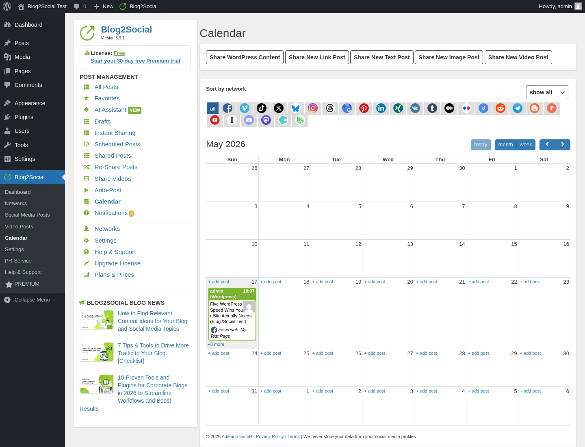Click Share WordPress Content button
The height and width of the screenshot is (447, 585).
click(245, 57)
